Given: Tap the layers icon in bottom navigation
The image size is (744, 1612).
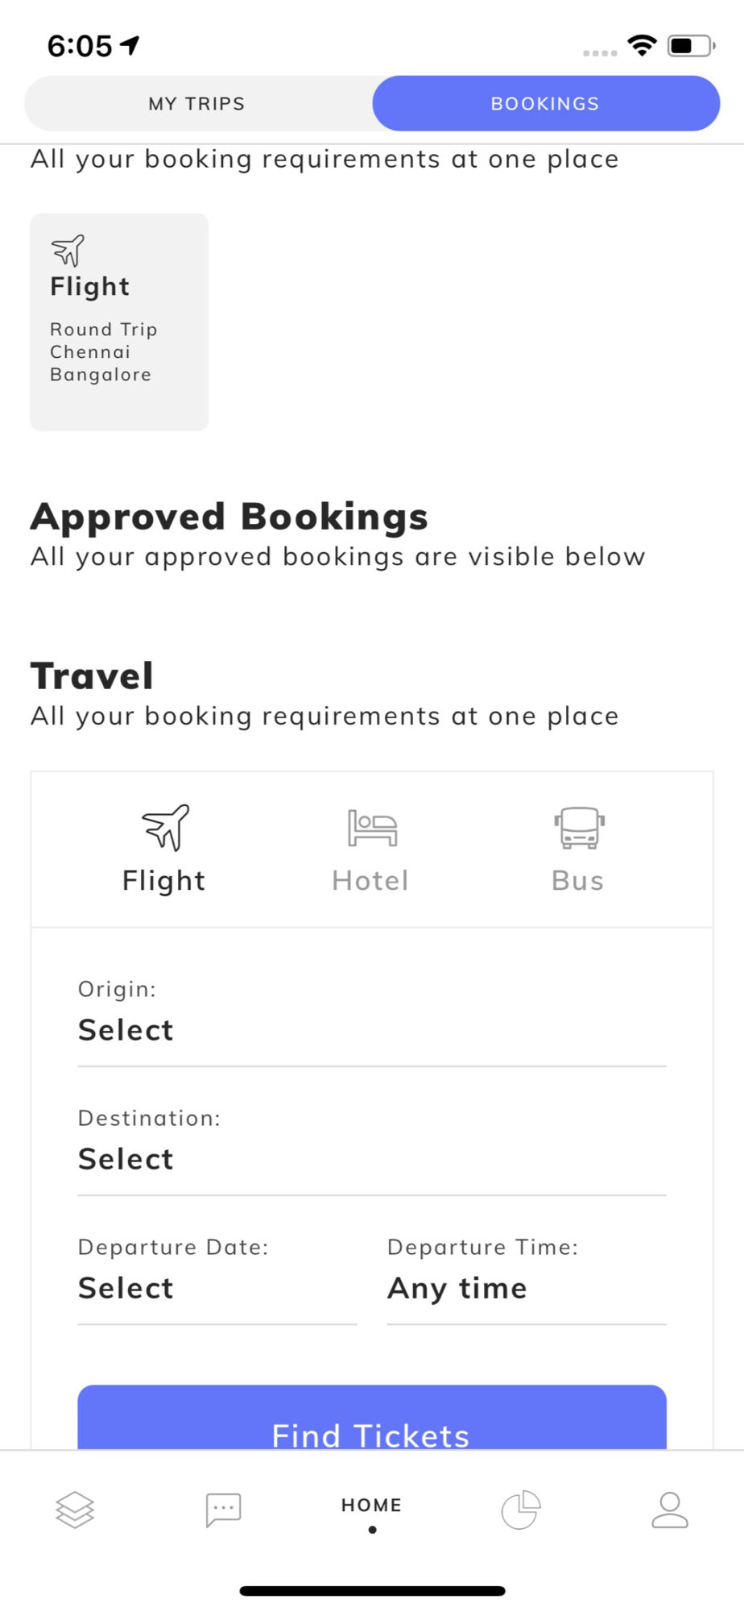Looking at the screenshot, I should (x=75, y=1510).
